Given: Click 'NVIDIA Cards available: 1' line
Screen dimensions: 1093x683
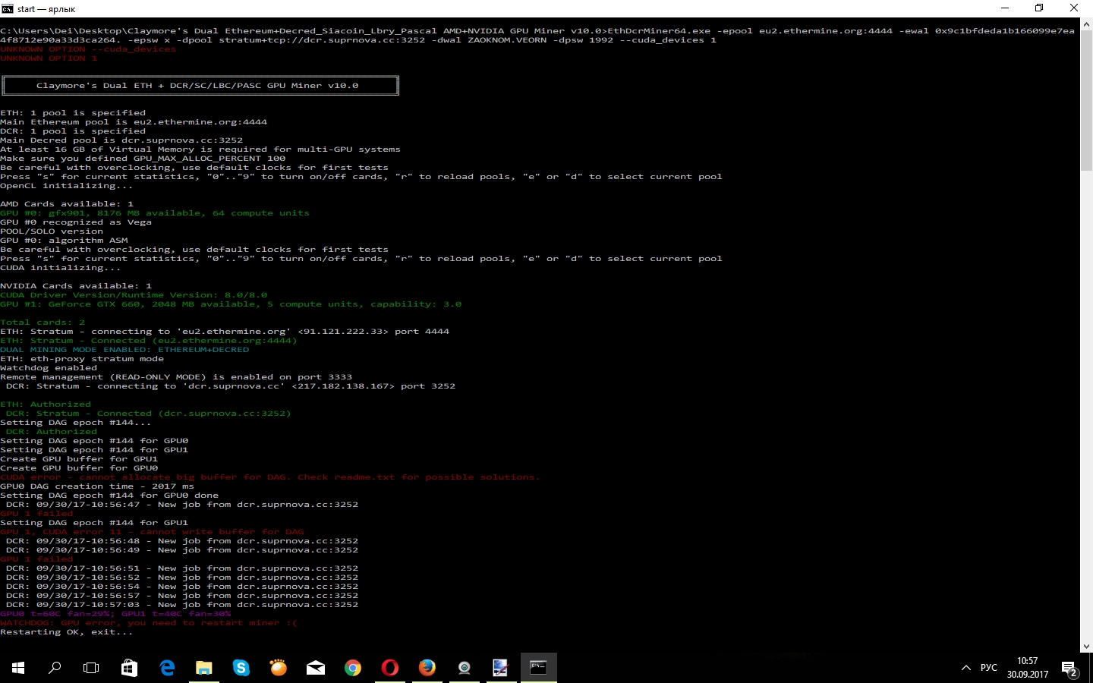Looking at the screenshot, I should 76,286.
